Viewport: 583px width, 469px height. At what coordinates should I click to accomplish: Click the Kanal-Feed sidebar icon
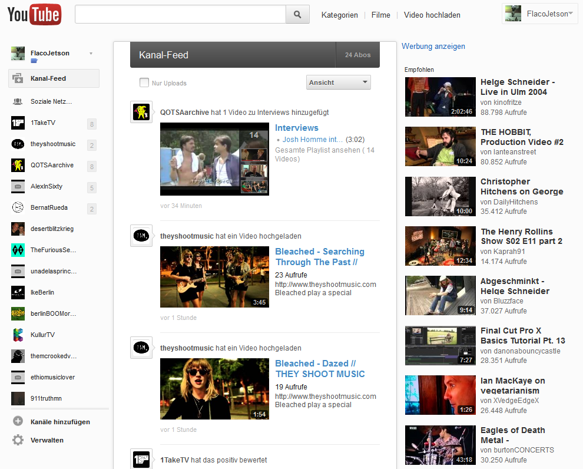[x=18, y=78]
